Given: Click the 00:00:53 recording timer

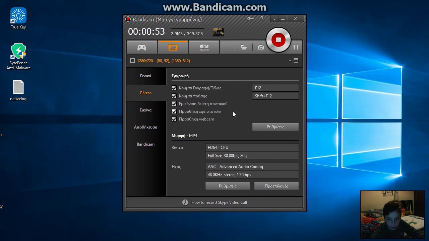Looking at the screenshot, I should (146, 32).
